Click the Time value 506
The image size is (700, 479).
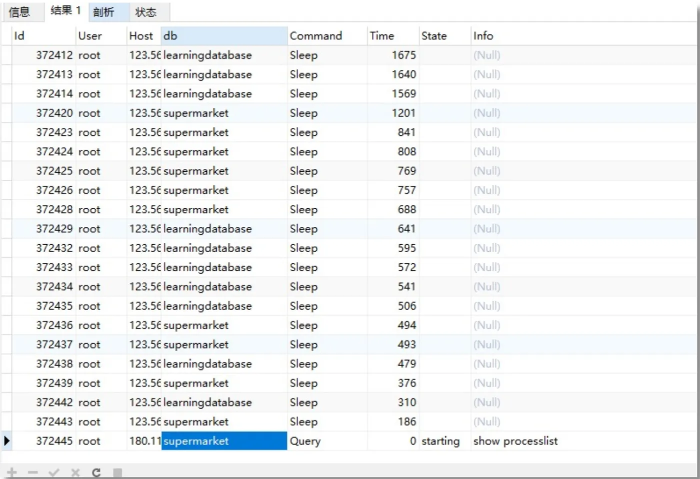pos(406,306)
